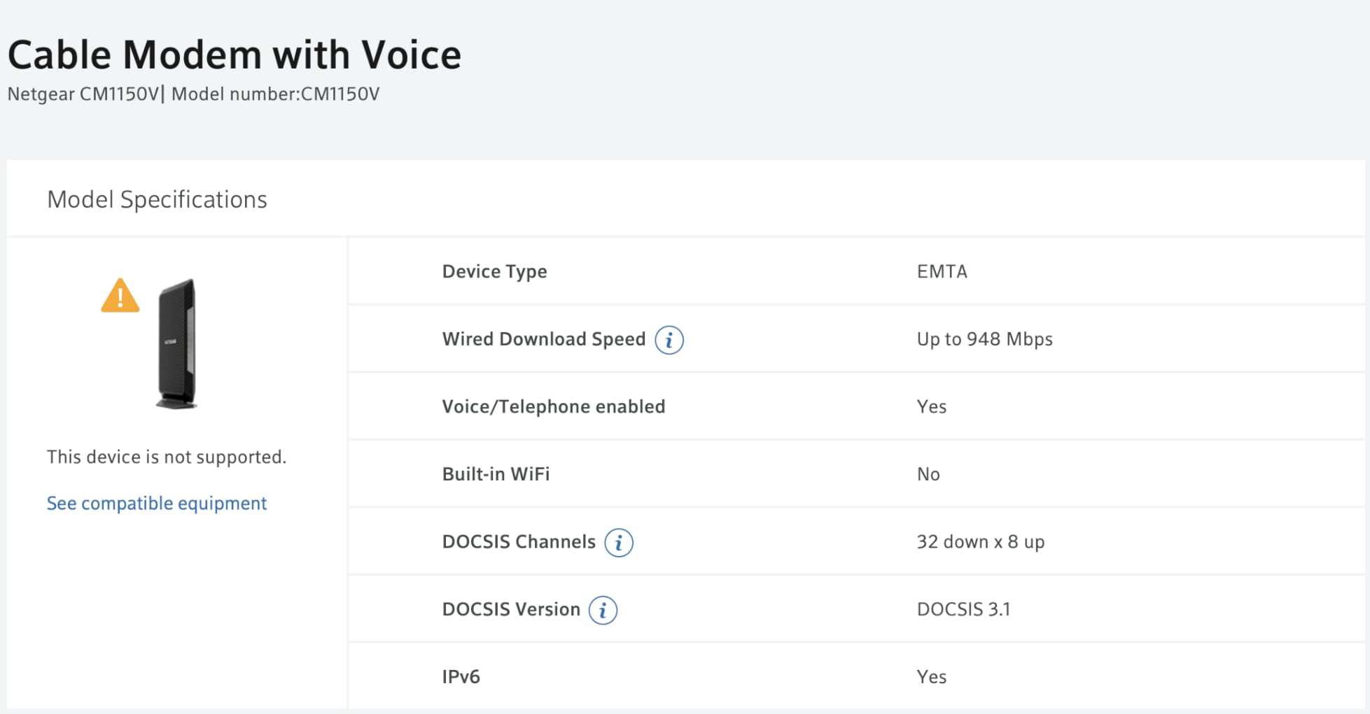1370x714 pixels.
Task: Click This device is not supported message
Action: 167,457
